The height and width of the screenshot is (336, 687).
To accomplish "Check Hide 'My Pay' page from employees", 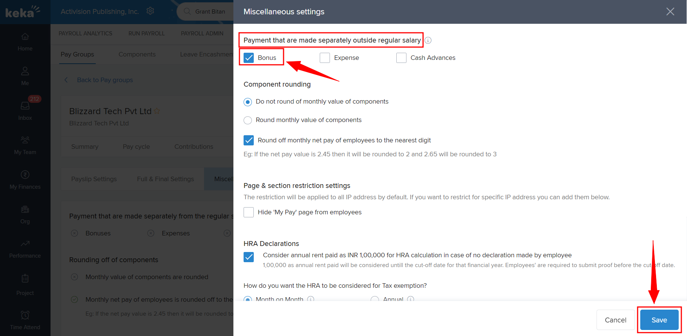I will tap(249, 212).
